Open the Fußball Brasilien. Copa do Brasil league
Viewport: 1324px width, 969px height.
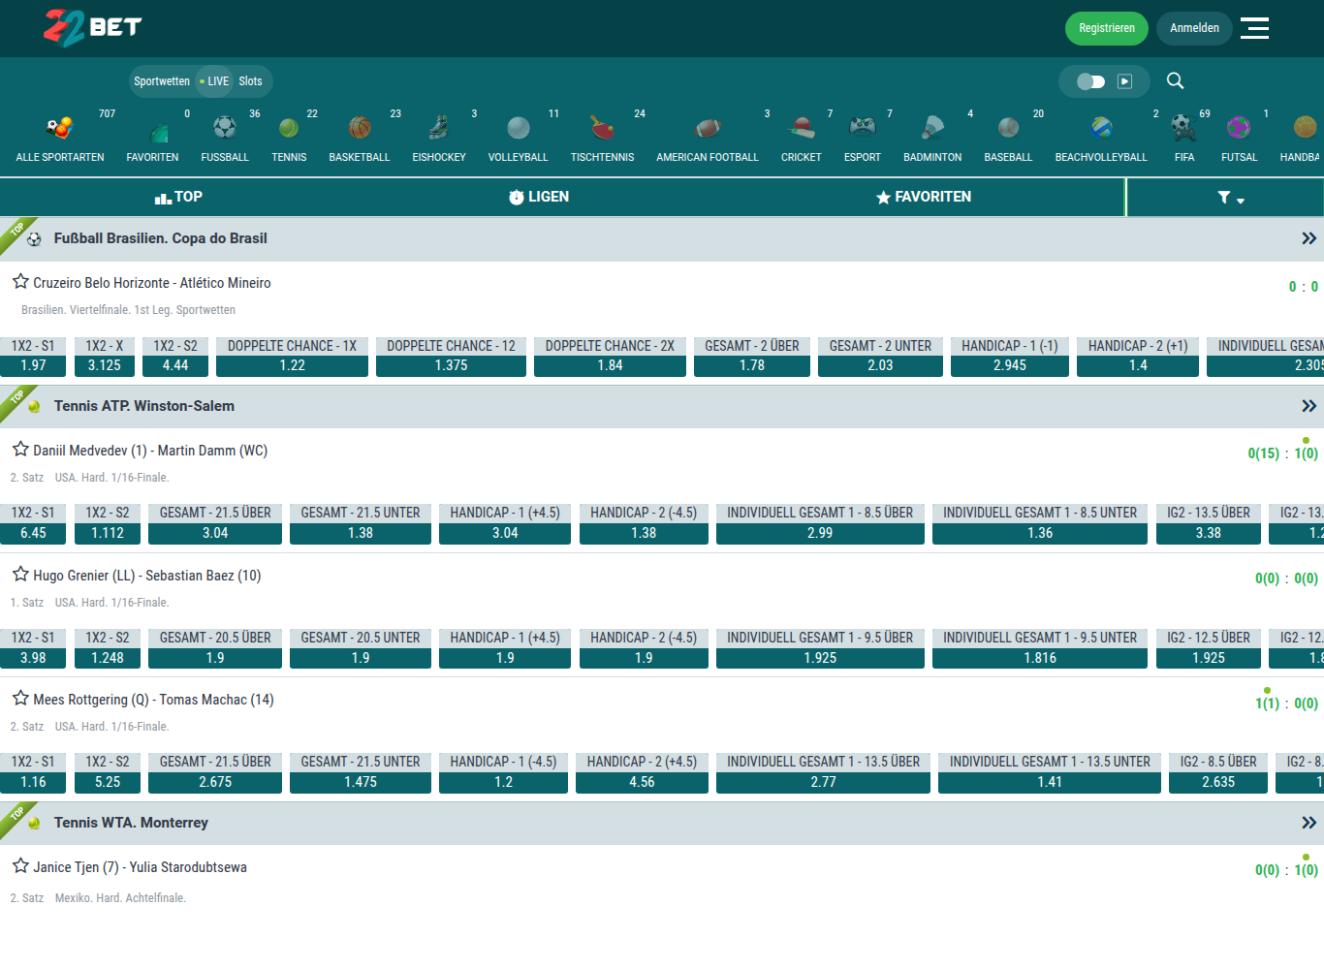pos(161,238)
